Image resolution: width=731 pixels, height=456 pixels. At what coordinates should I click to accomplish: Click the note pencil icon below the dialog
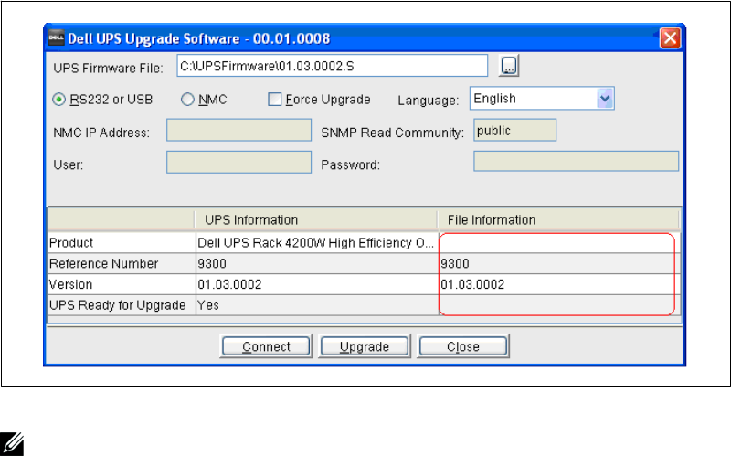[12, 443]
